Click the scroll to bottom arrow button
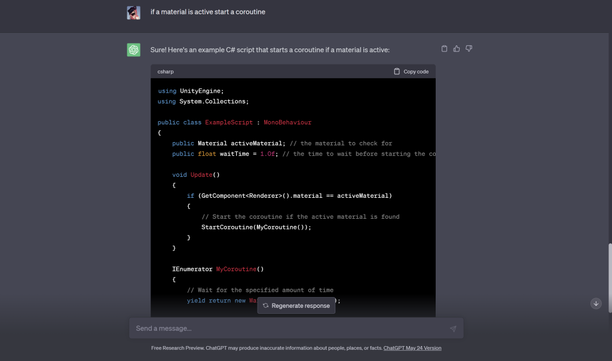The width and height of the screenshot is (612, 361). (596, 304)
